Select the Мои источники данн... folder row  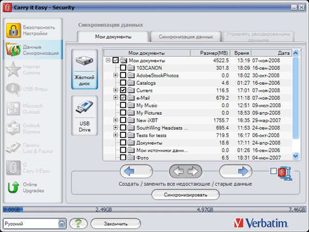(x=198, y=150)
